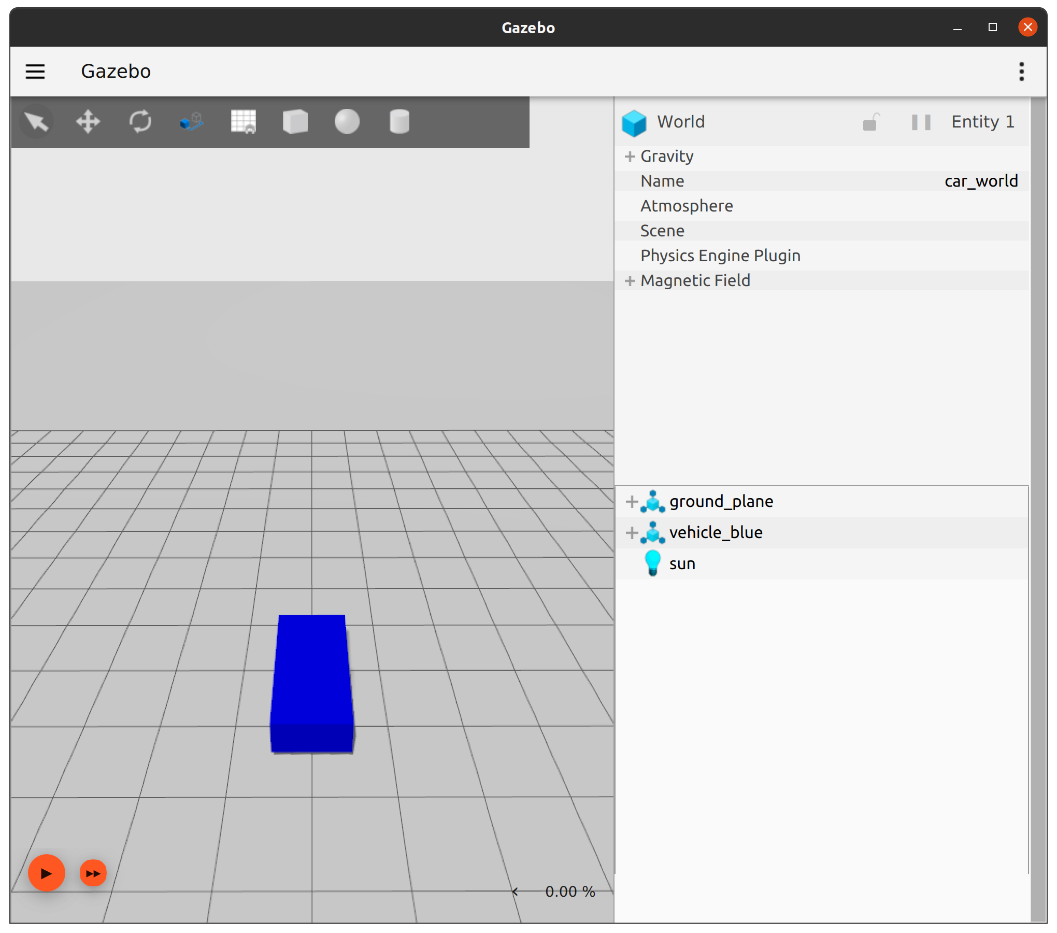Select the vehicle_blue entity item
Screen dimensions: 1057x933
[x=715, y=532]
